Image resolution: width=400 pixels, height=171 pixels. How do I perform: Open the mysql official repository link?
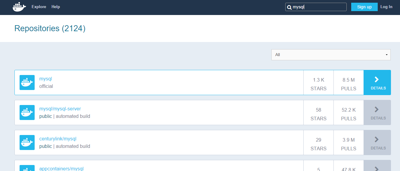[46, 79]
